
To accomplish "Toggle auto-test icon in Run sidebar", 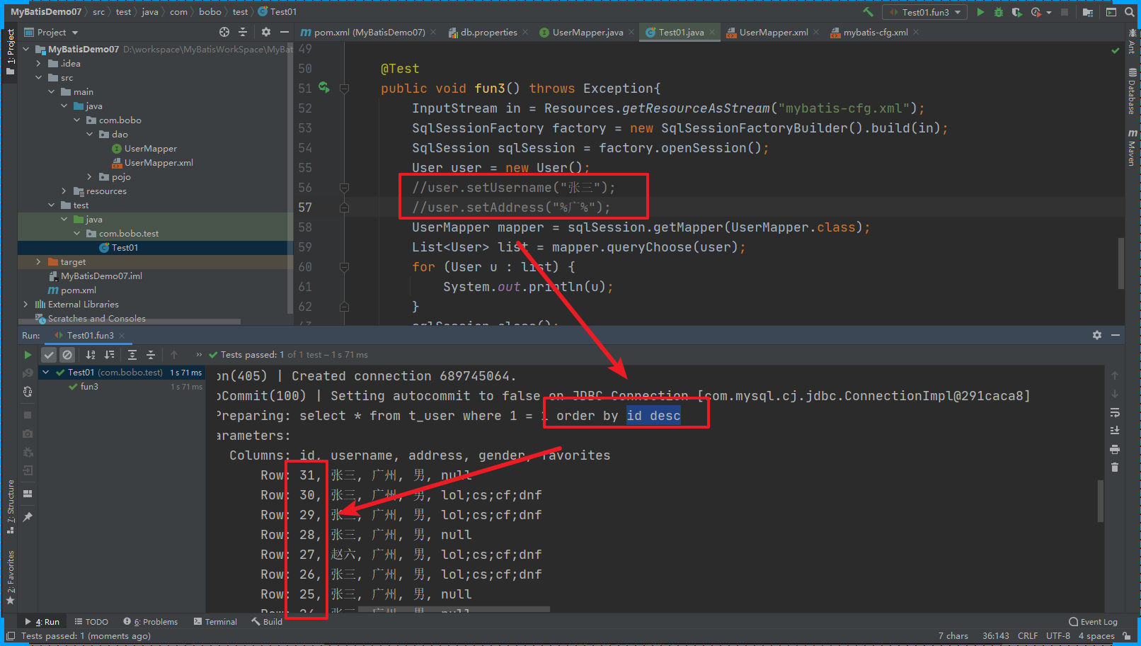I will point(28,392).
